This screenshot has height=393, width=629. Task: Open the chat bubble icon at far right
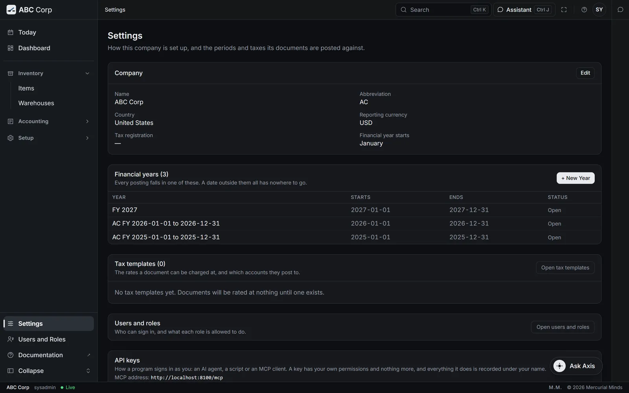coord(620,10)
